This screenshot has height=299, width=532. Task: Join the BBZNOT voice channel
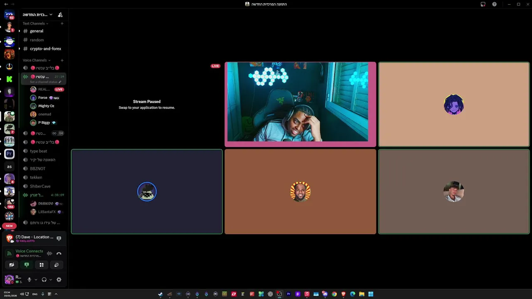click(43, 169)
